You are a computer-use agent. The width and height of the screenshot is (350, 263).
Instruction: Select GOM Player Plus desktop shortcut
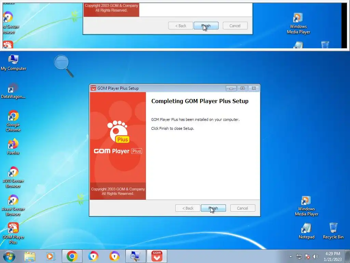tap(13, 233)
